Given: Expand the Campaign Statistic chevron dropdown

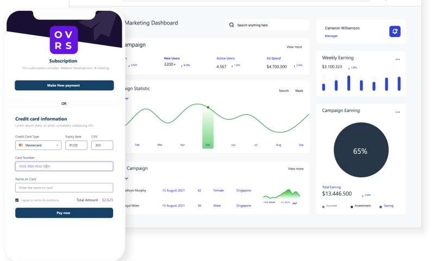Looking at the screenshot, I should tap(127, 98).
